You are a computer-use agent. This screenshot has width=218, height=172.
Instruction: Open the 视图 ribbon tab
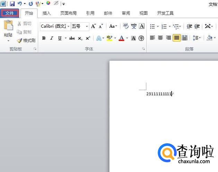pos(143,13)
